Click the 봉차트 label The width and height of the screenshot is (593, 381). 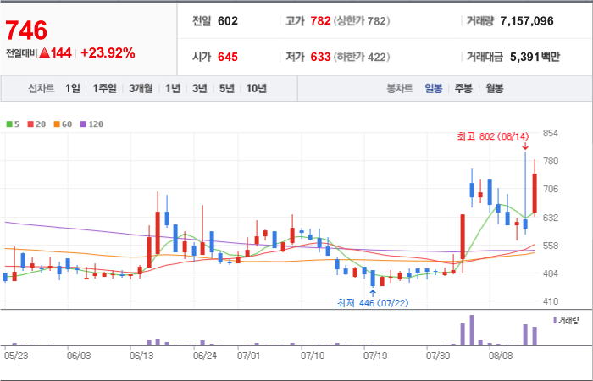click(x=399, y=89)
